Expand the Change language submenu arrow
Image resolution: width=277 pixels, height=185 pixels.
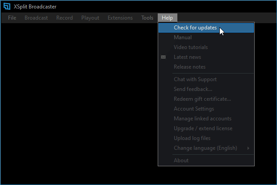click(248, 148)
